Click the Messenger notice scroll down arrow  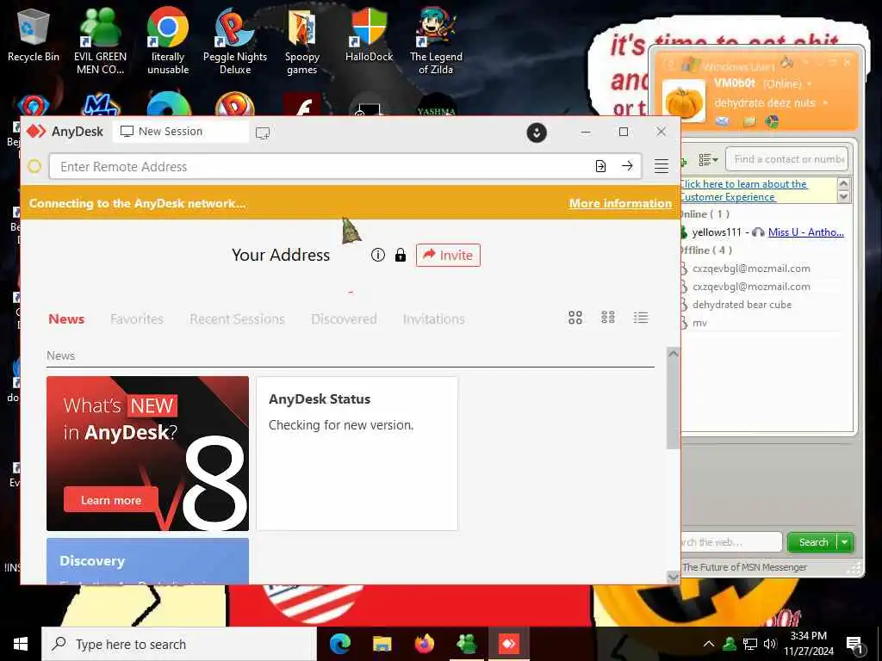pos(843,197)
